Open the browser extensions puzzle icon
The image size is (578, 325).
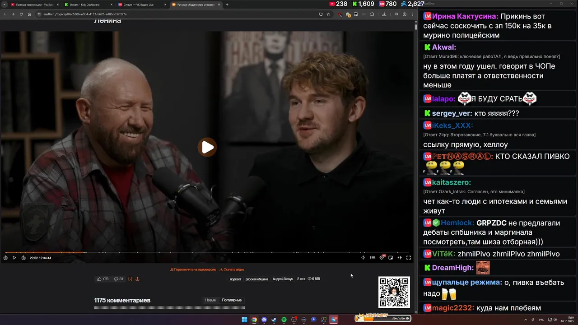[372, 14]
